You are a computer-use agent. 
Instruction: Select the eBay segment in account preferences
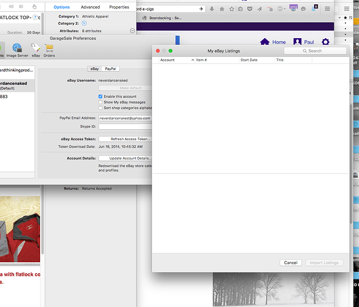95,69
